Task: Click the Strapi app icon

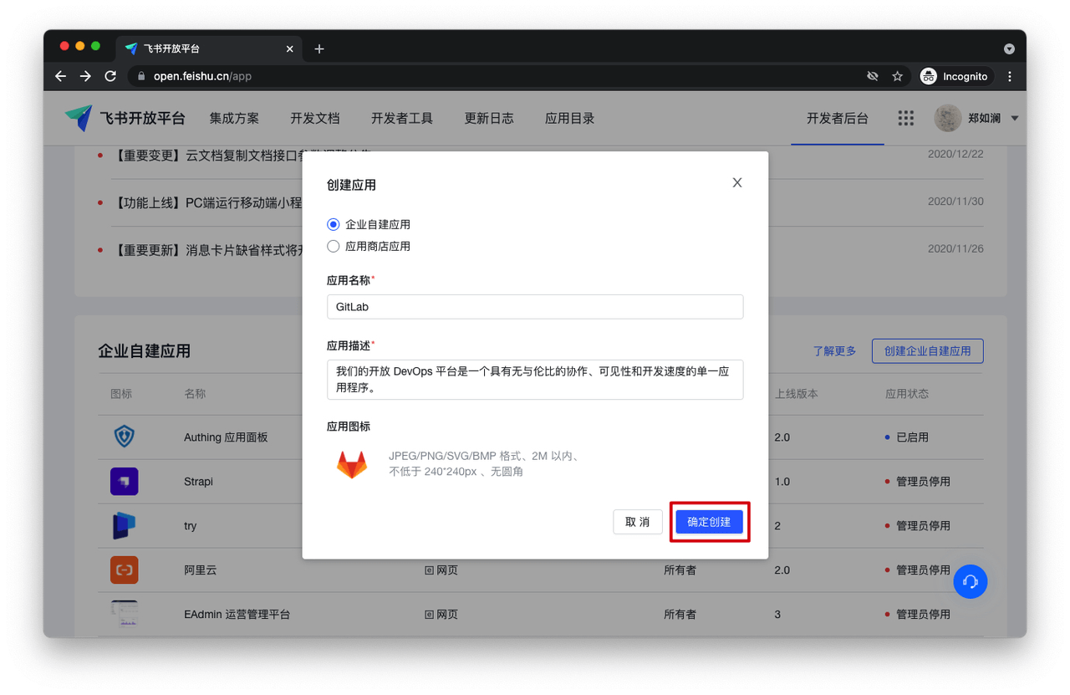Action: pos(124,481)
